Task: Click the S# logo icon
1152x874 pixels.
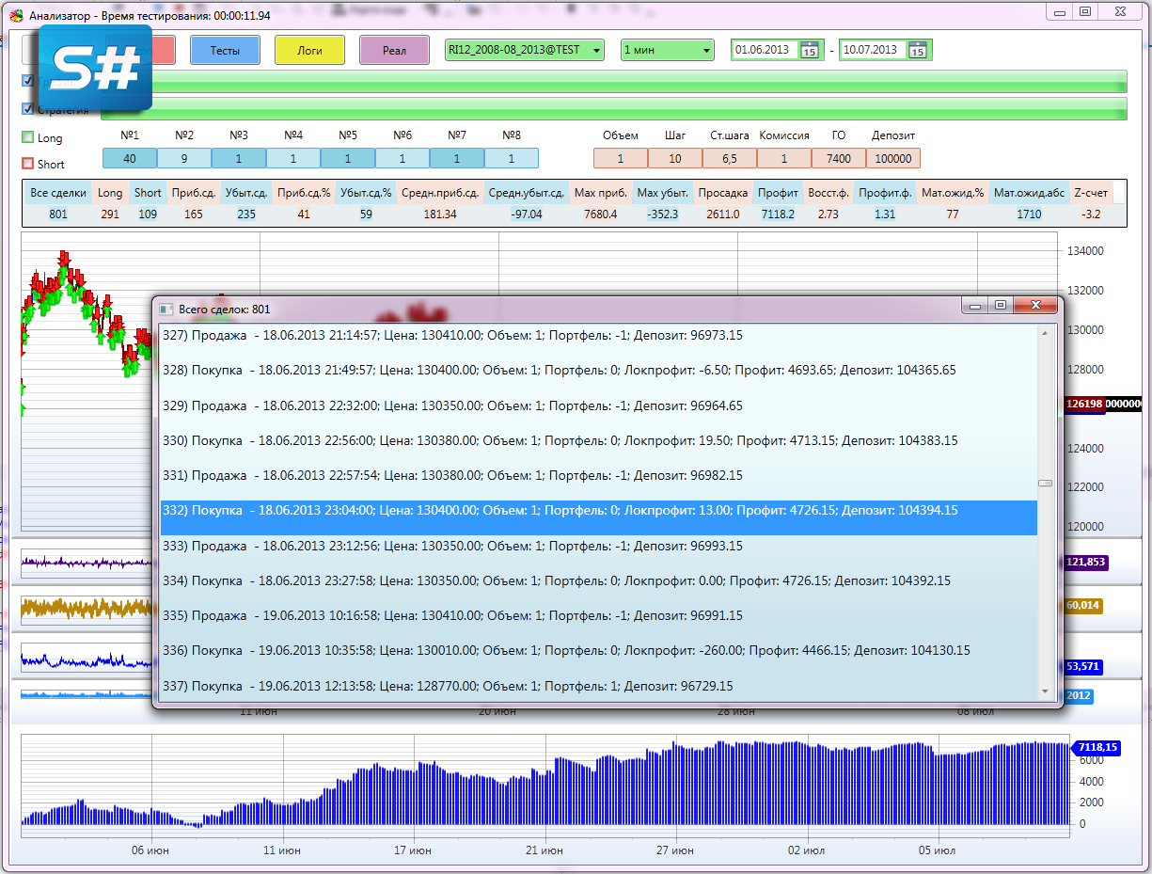Action: 96,66
